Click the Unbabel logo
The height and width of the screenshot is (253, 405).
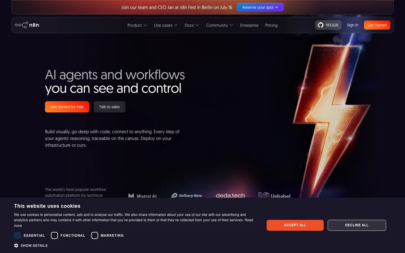[x=274, y=195]
